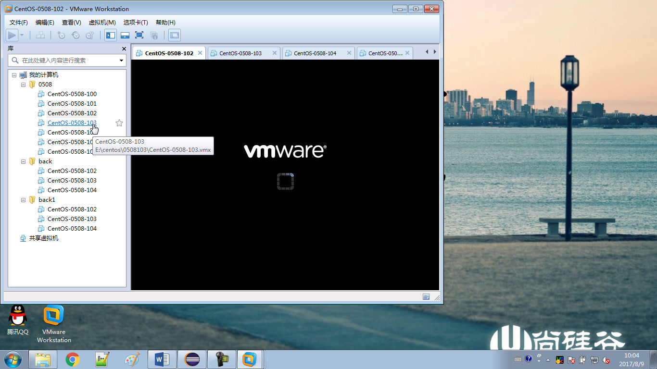The height and width of the screenshot is (369, 657).
Task: Click the power on play button
Action: click(12, 35)
